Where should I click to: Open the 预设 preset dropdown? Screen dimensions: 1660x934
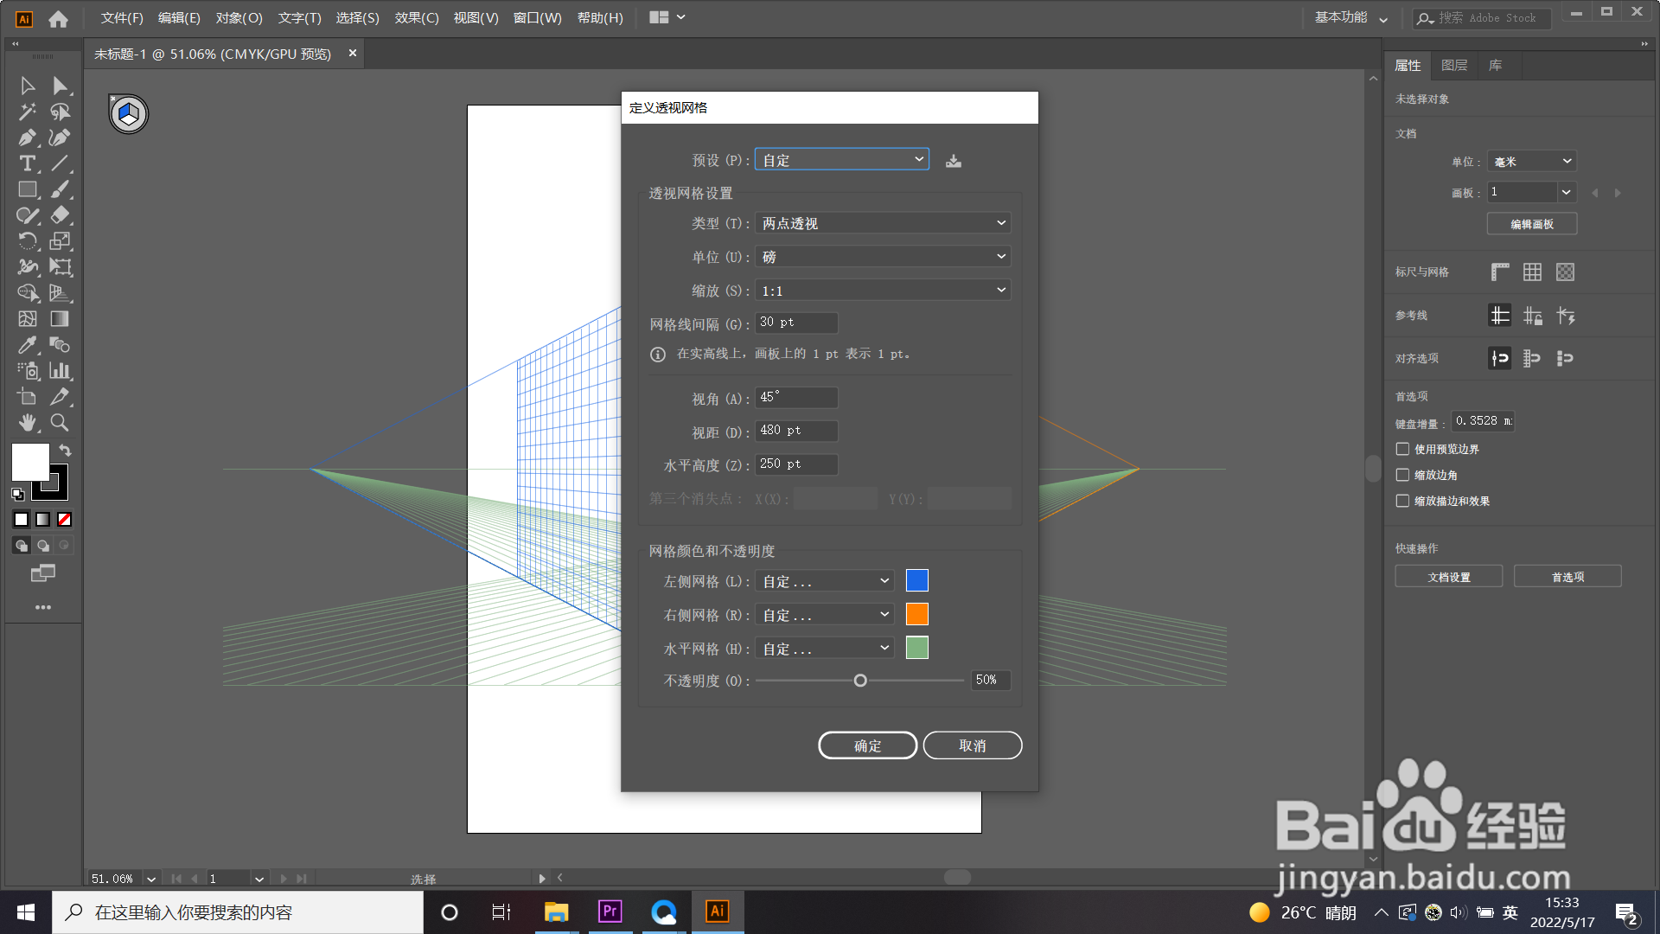tap(842, 160)
